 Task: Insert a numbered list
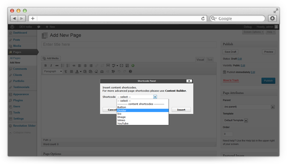click(68, 65)
